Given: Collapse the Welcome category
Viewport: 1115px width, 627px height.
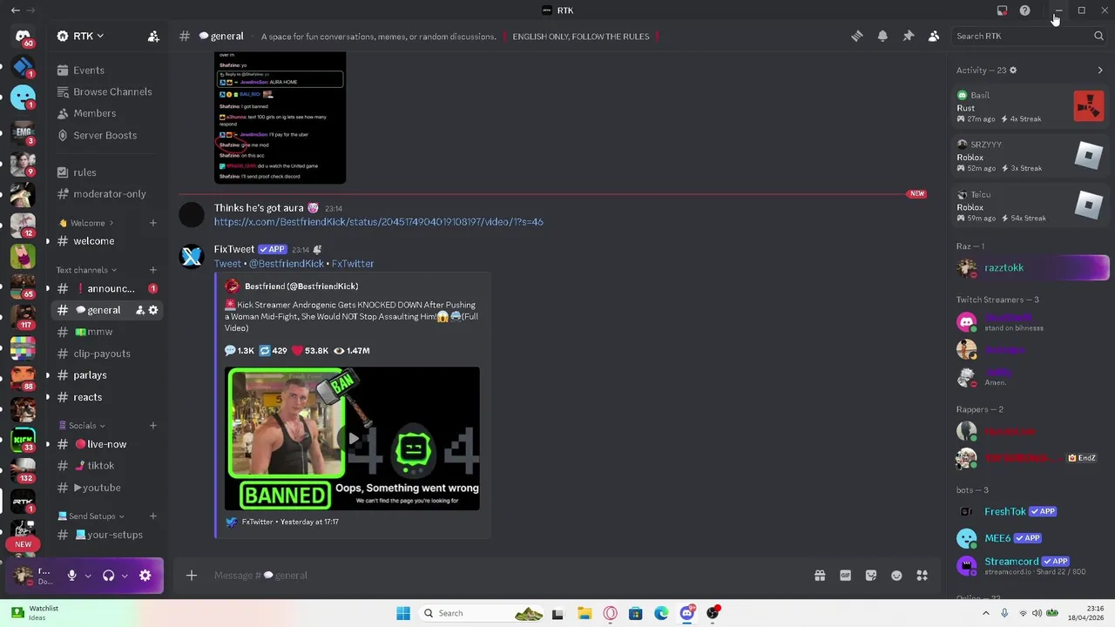Looking at the screenshot, I should coord(87,223).
